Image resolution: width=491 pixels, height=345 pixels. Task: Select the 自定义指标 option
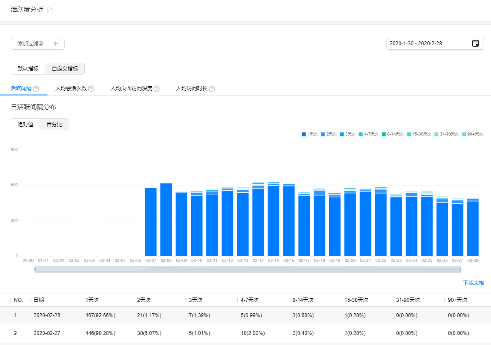(65, 69)
